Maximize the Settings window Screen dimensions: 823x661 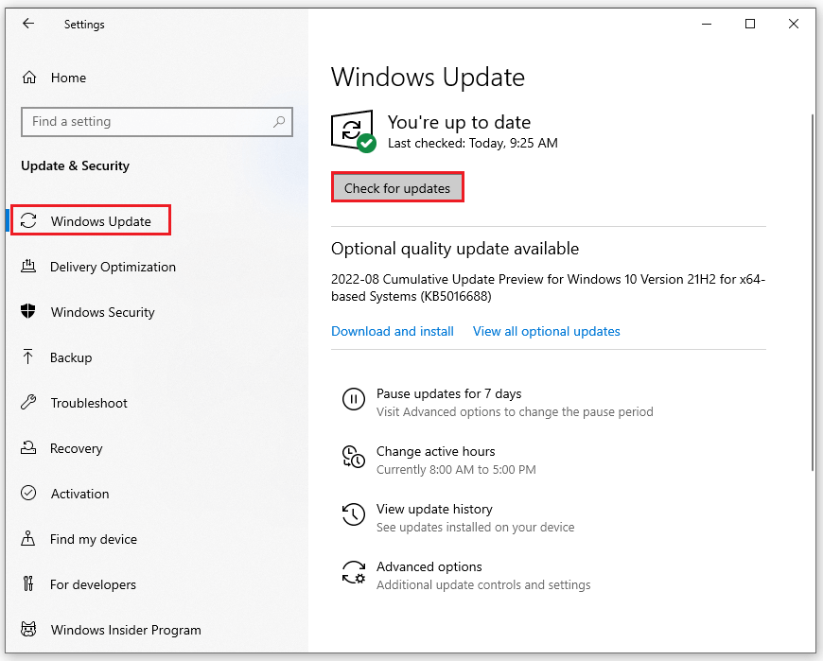pos(750,25)
